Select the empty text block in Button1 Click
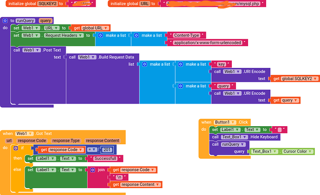Image resolution: width=320 pixels, height=195 pixels. [x=282, y=129]
